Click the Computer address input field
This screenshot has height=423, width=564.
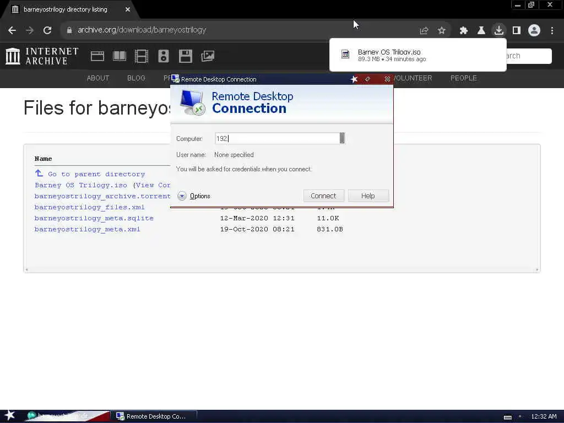pyautogui.click(x=277, y=138)
